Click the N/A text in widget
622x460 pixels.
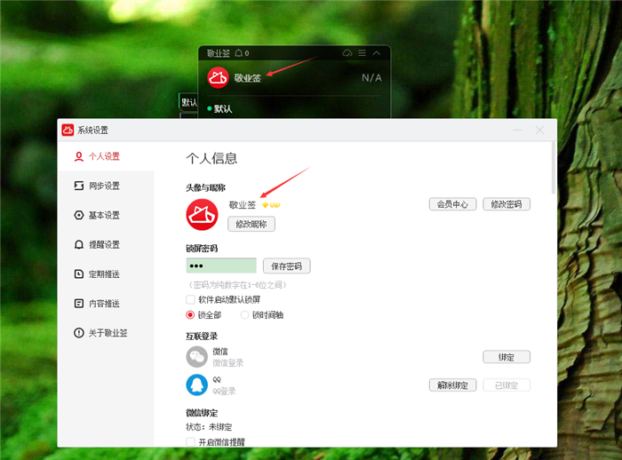[x=371, y=78]
